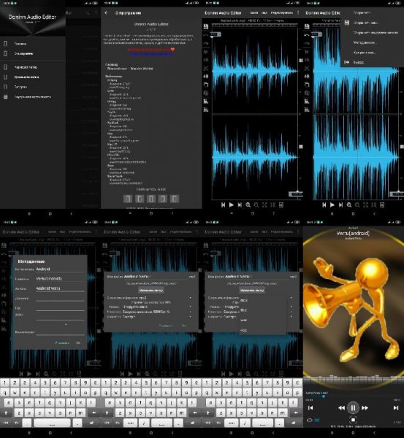Click Copy icon in editor without open menu

(206, 85)
